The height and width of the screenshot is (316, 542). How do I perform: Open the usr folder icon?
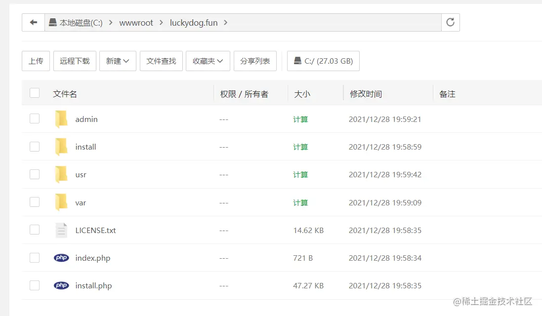61,174
